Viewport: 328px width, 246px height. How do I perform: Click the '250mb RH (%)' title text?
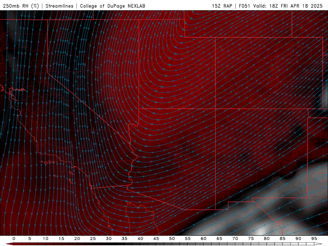coord(21,6)
